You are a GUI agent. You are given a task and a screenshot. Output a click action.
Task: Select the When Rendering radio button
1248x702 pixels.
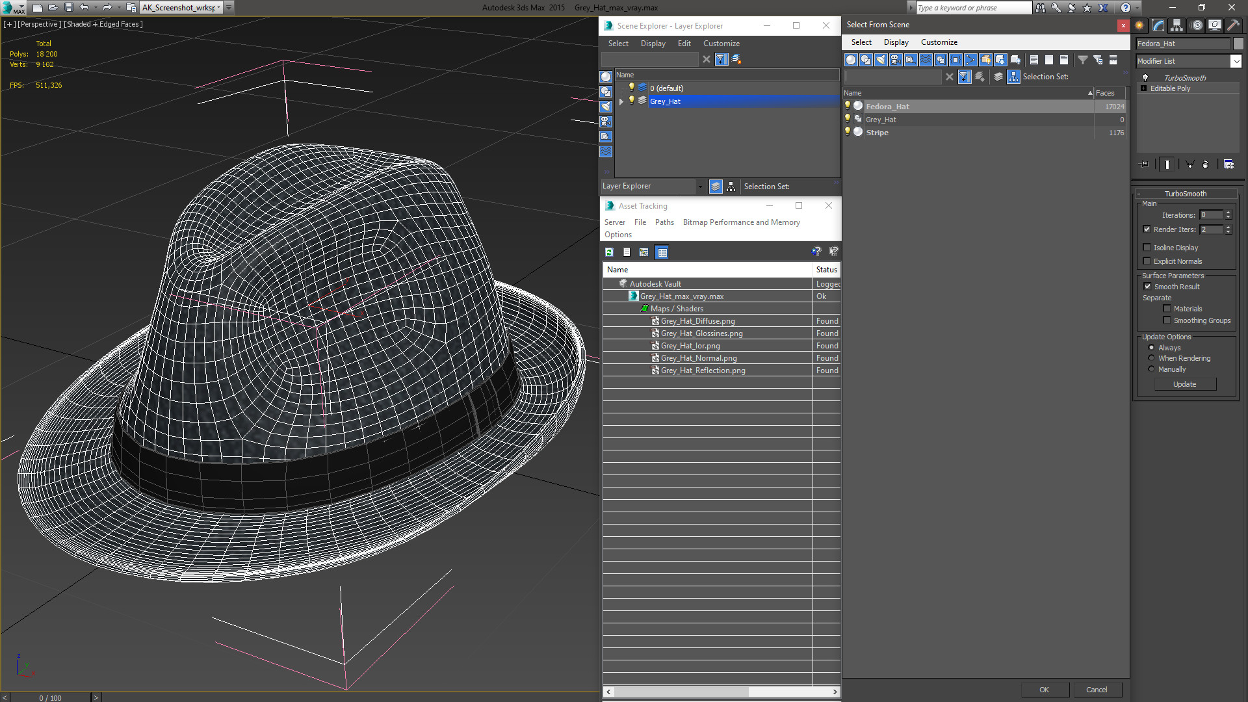1151,357
